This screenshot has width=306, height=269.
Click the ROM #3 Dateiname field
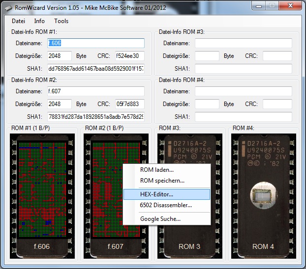[243, 43]
